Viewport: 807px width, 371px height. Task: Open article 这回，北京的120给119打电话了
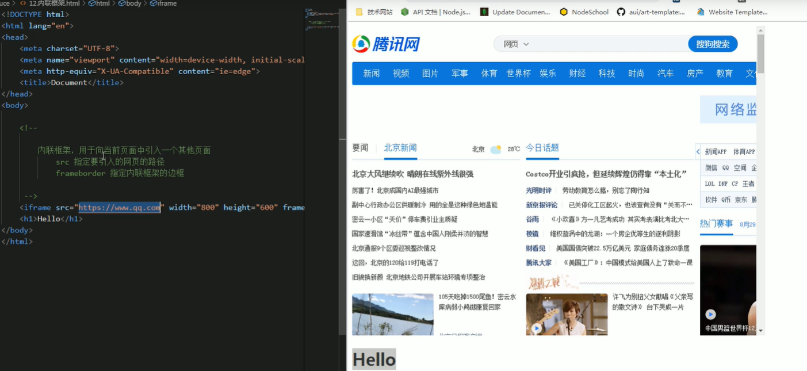[x=395, y=262]
